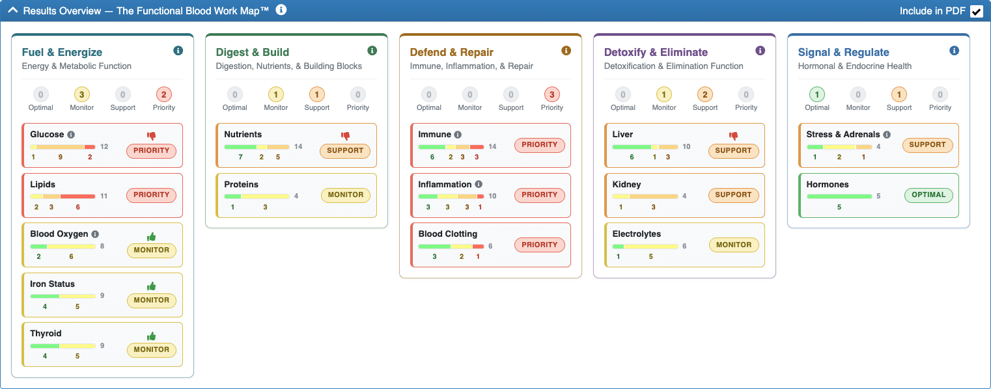Click the Detoxify & Eliminate heading
991x389 pixels.
coord(656,52)
